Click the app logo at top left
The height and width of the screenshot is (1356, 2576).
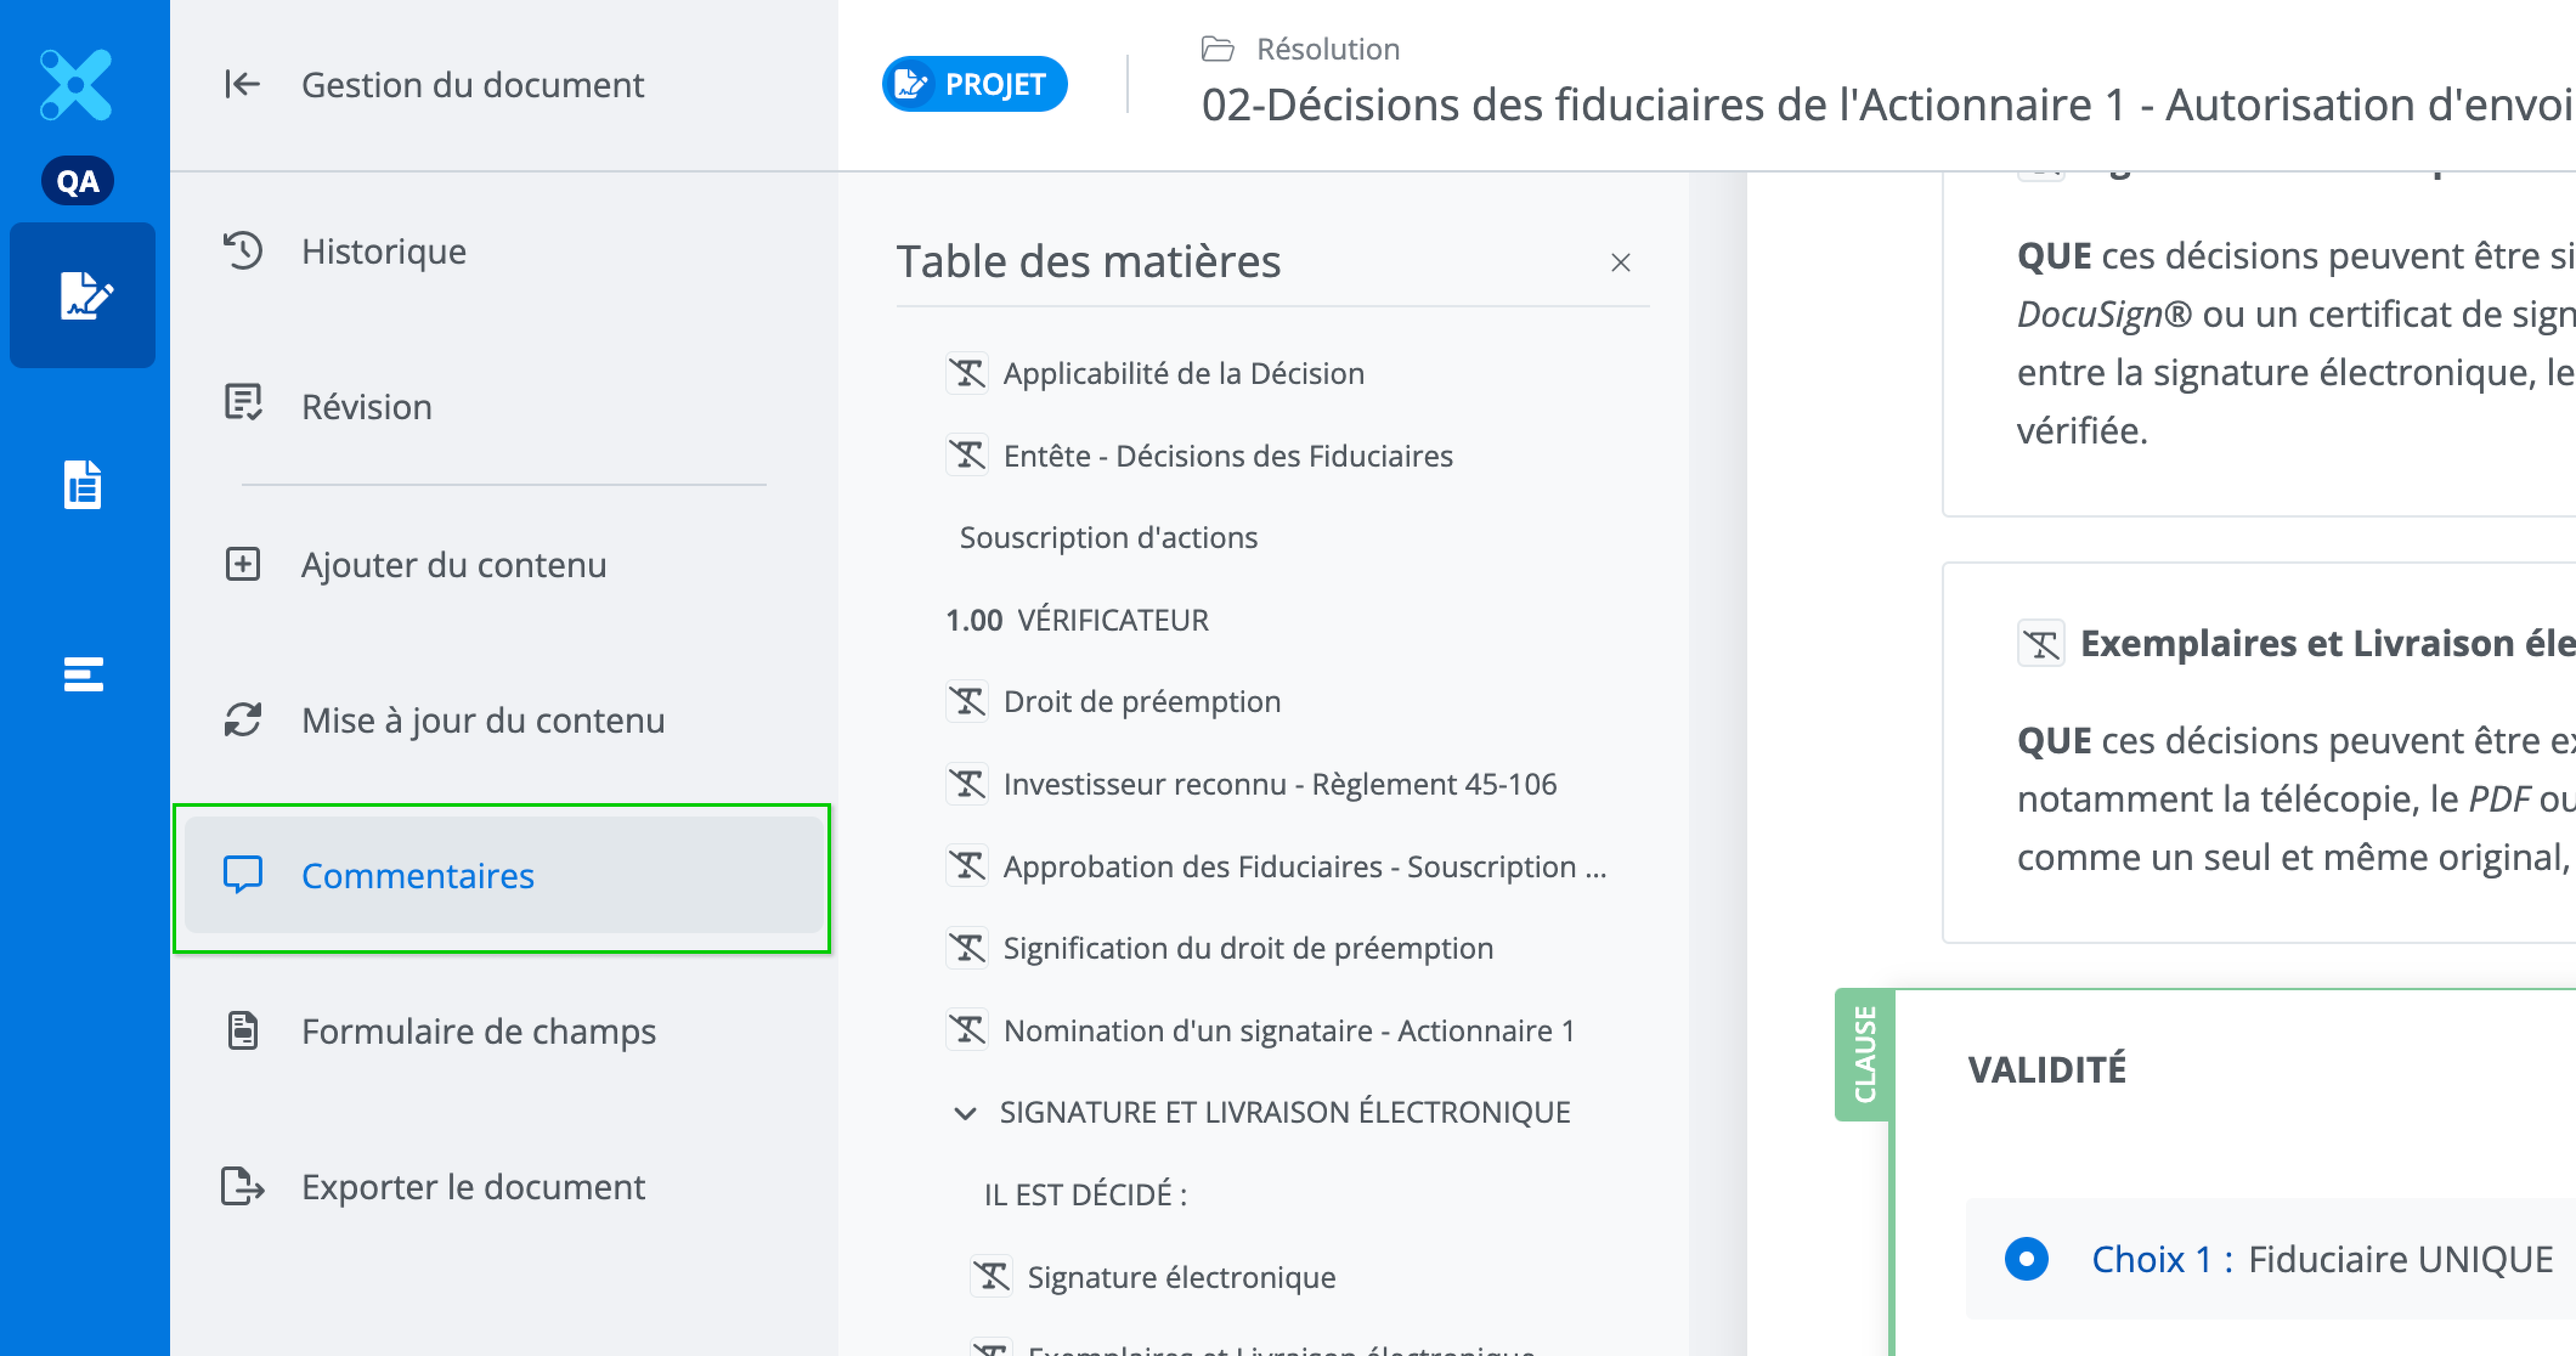(x=76, y=84)
